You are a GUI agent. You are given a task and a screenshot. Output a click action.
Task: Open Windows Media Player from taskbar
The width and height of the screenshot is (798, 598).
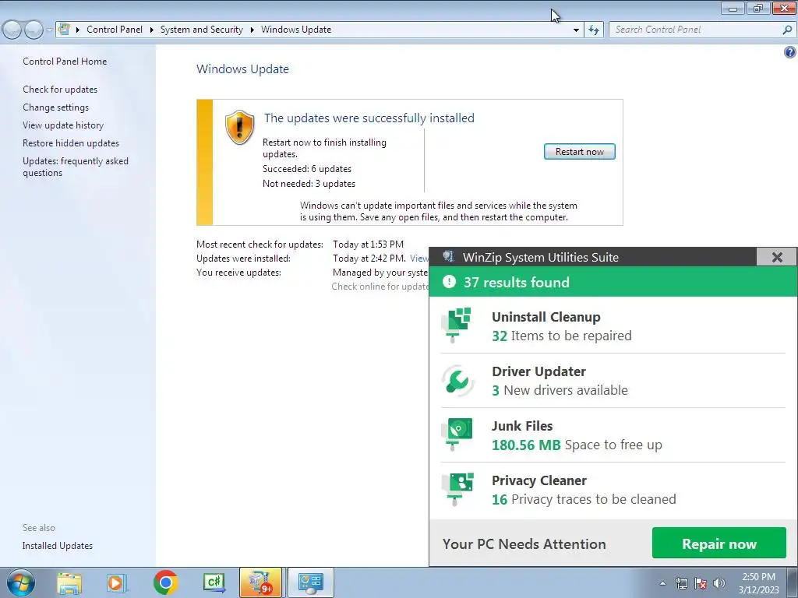click(x=116, y=582)
